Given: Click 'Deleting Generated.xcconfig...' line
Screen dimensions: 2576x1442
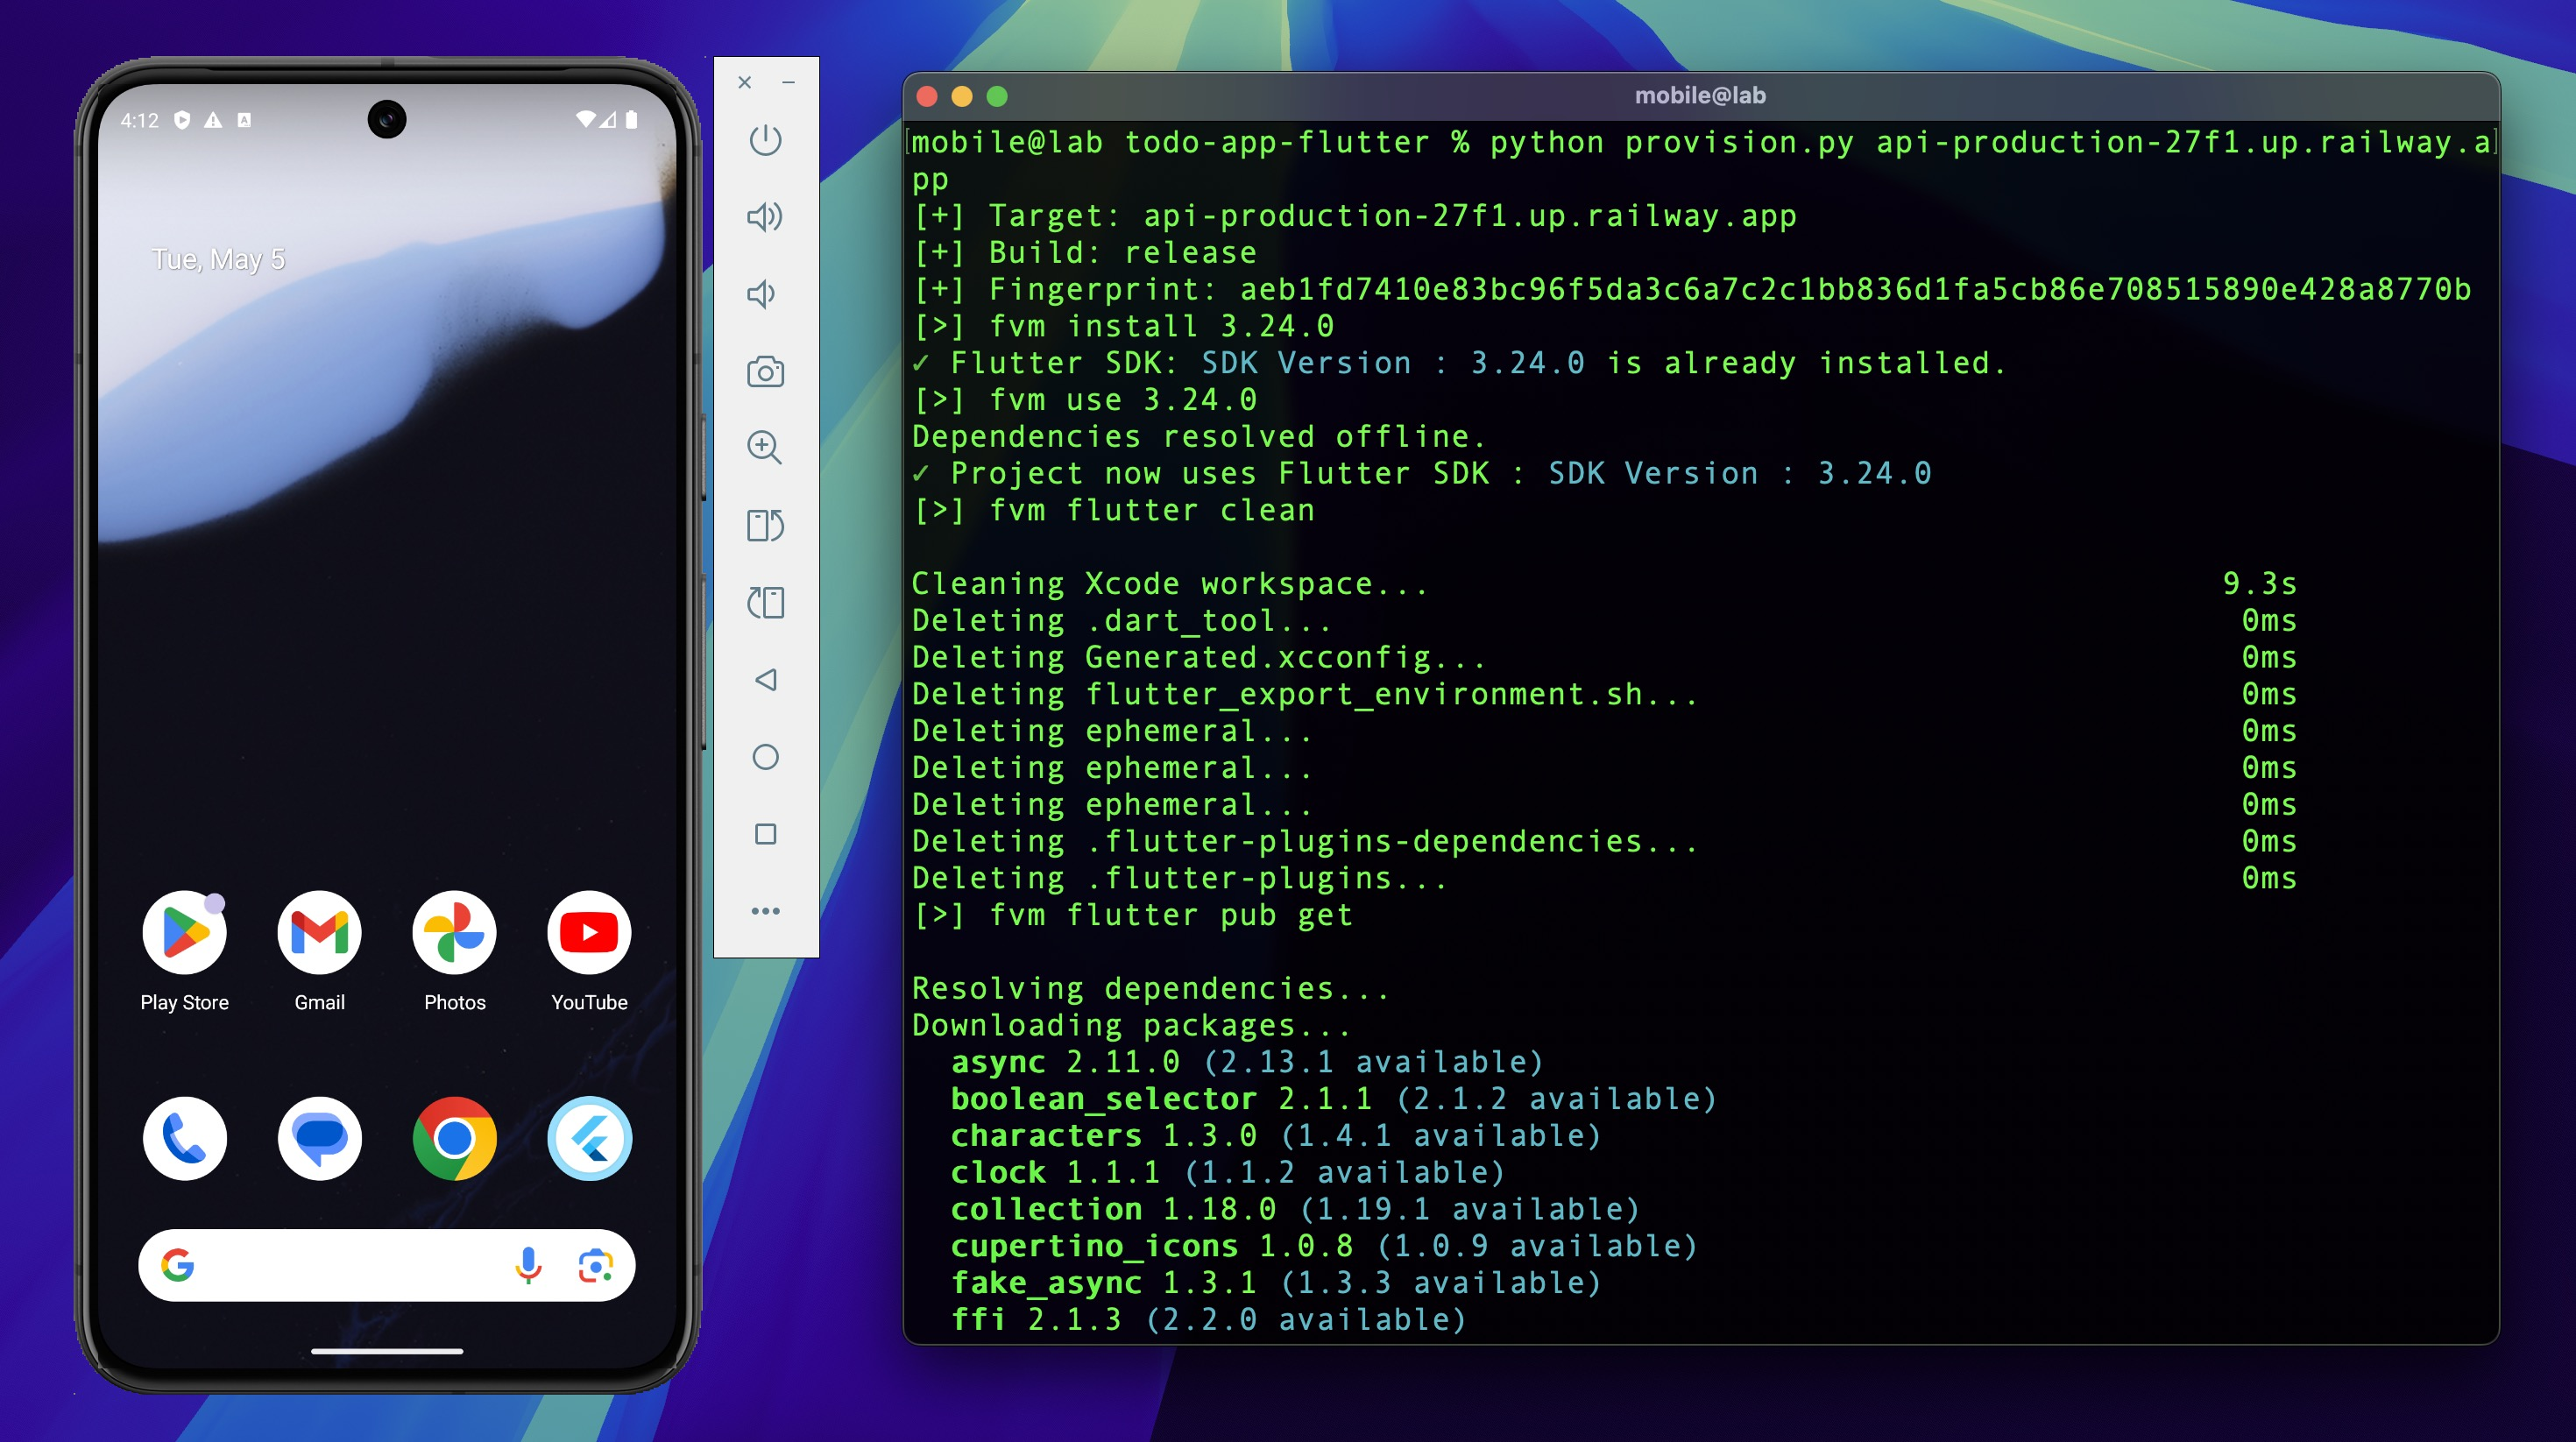Looking at the screenshot, I should click(x=1199, y=657).
